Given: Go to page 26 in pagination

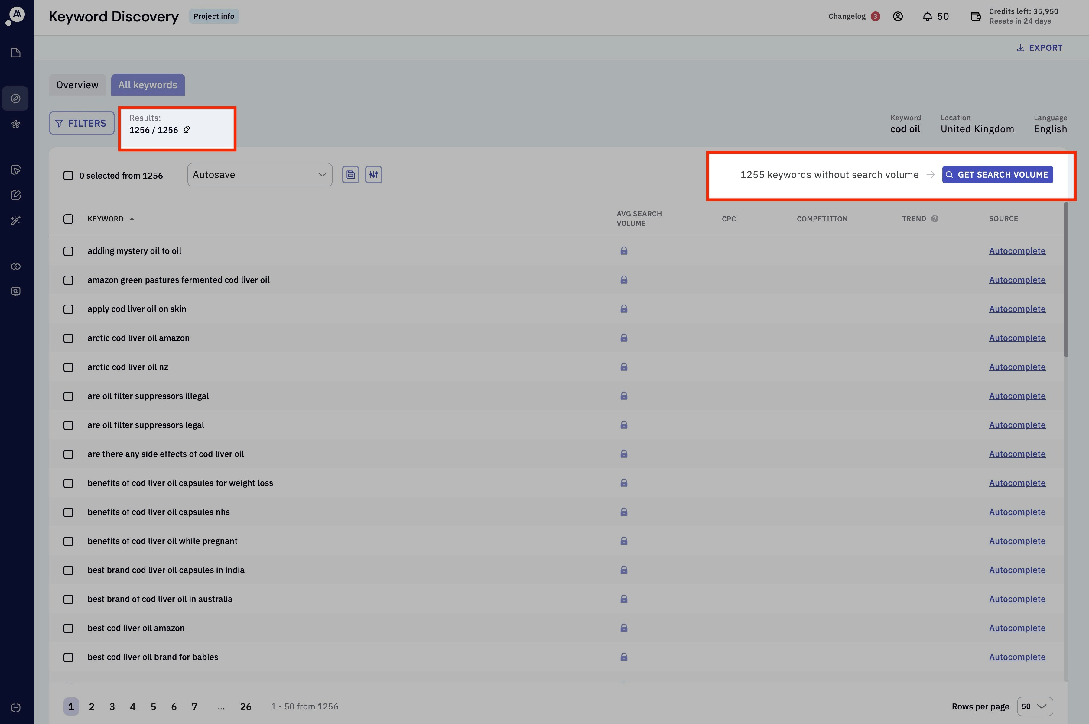Looking at the screenshot, I should 245,706.
